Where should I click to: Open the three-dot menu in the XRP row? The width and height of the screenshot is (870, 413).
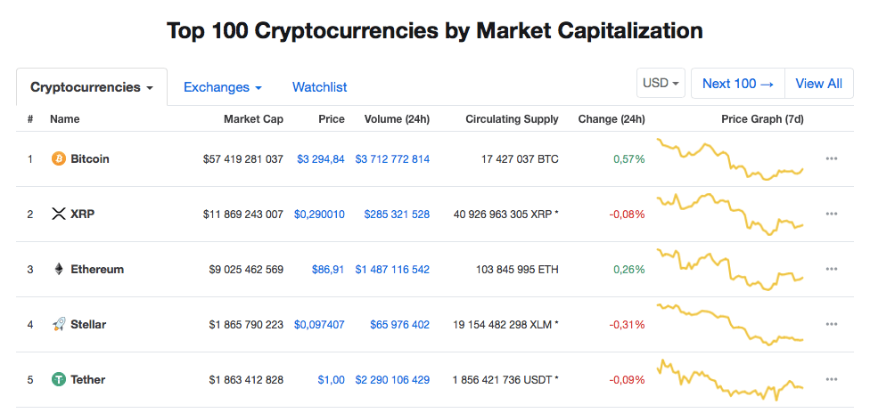click(831, 214)
